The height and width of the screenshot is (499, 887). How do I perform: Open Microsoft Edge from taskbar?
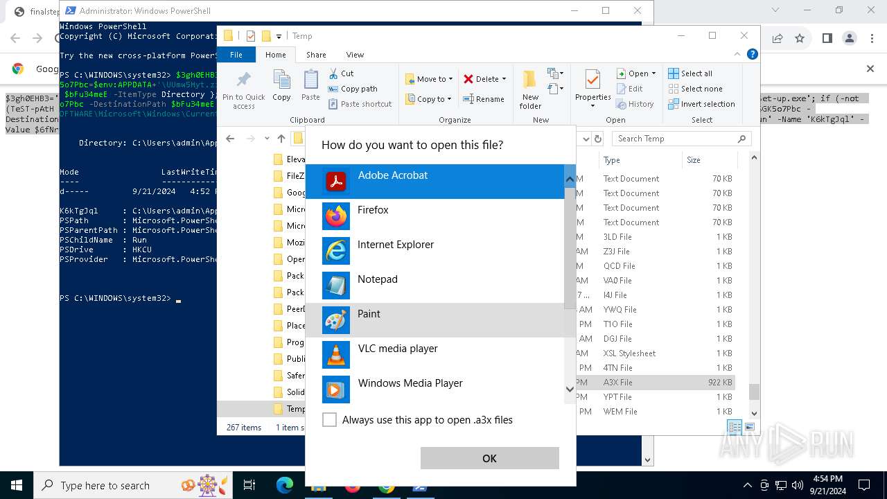pos(285,486)
